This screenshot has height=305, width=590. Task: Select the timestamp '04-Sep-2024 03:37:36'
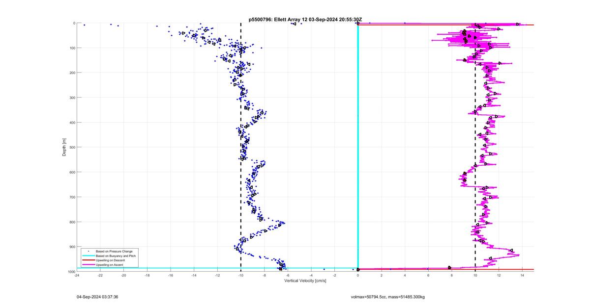click(97, 297)
